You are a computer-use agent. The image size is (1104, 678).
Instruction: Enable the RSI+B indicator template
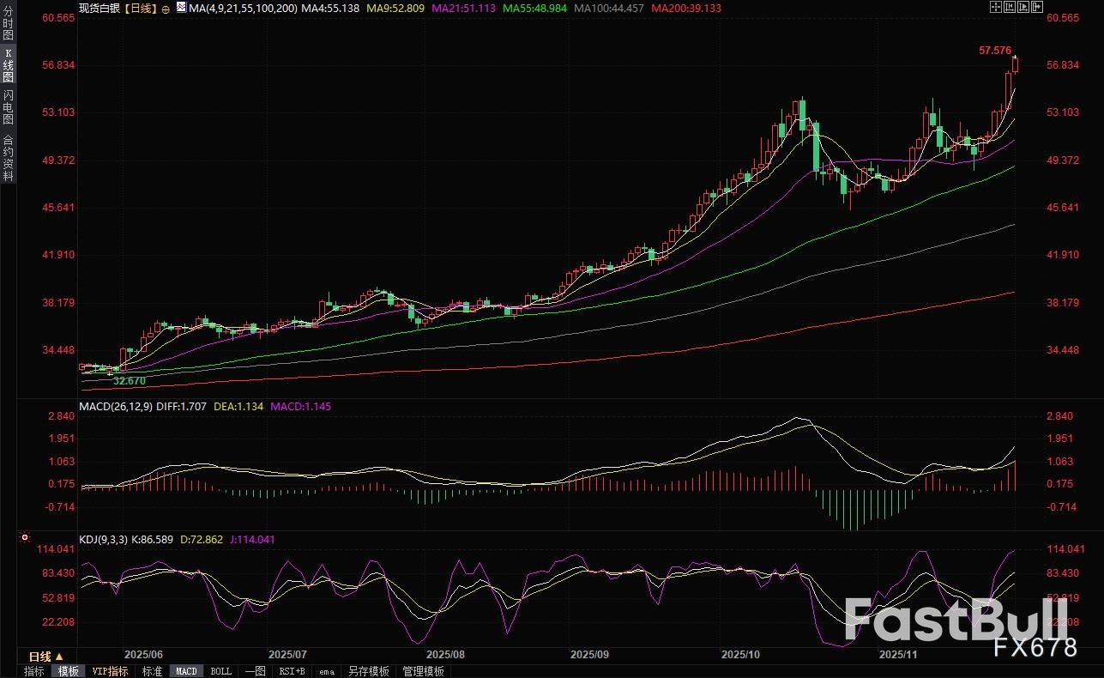pos(293,671)
